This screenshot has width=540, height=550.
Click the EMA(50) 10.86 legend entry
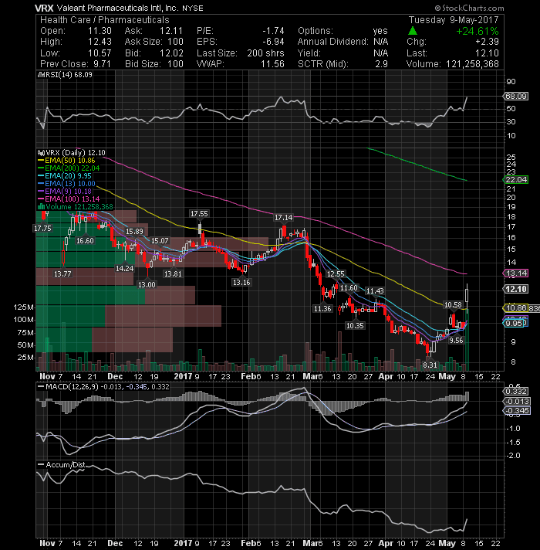[66, 161]
